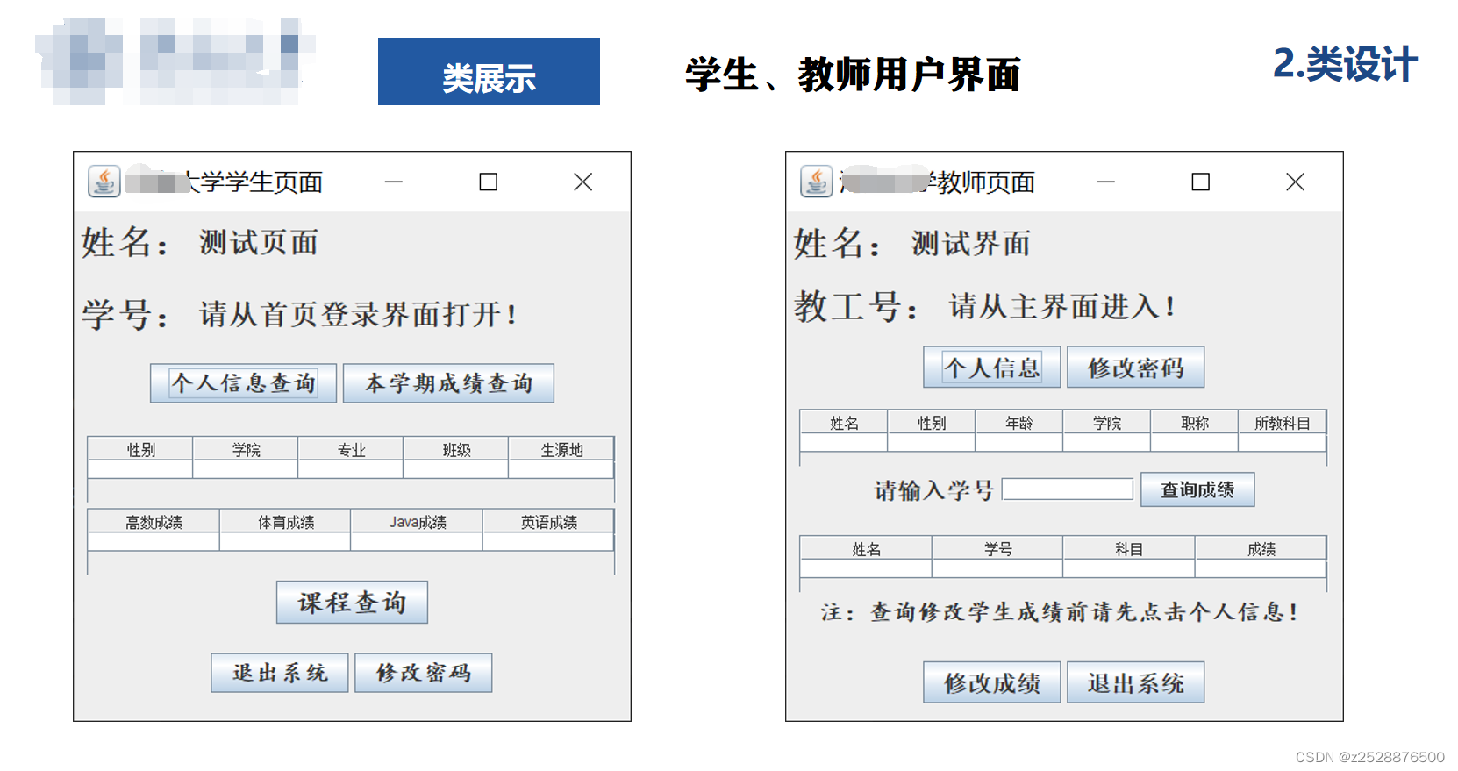Click 修改成绩 button
1458x771 pixels.
992,682
